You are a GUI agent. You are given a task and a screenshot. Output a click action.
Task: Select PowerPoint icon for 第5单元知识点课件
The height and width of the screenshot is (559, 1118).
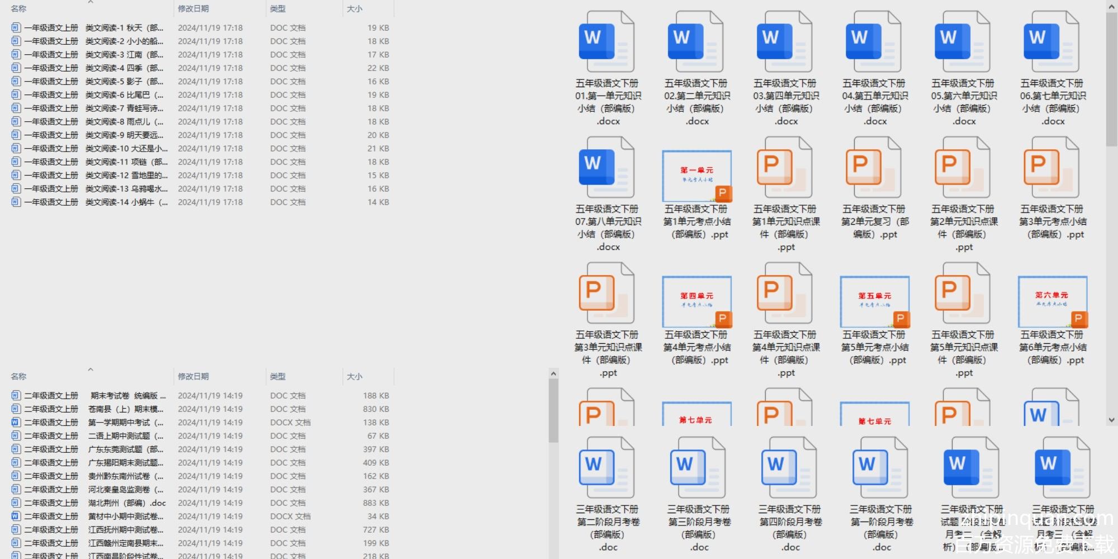click(963, 293)
